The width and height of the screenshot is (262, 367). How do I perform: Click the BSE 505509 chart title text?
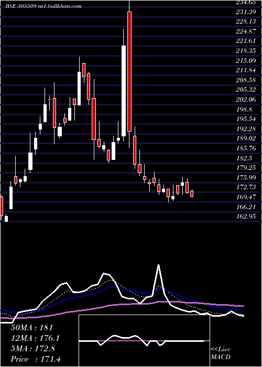click(x=43, y=6)
